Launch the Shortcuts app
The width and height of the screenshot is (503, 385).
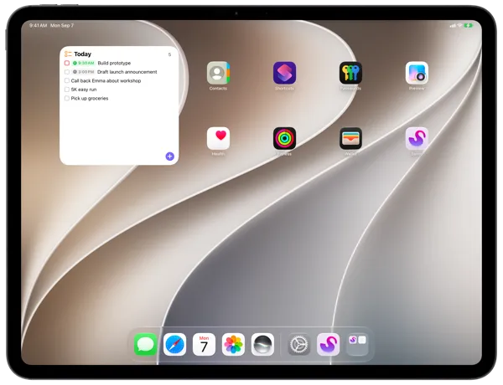click(x=284, y=73)
